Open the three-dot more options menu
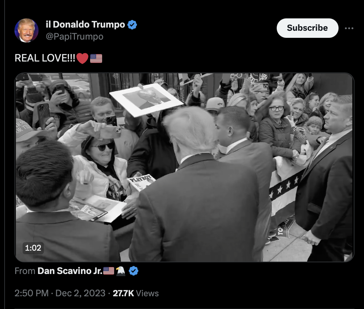 click(x=349, y=28)
